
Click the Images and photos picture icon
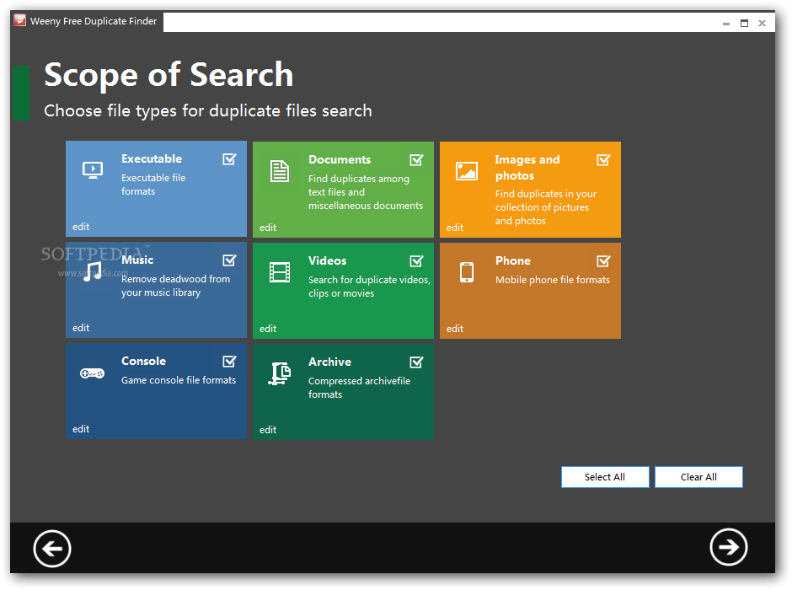pyautogui.click(x=466, y=171)
